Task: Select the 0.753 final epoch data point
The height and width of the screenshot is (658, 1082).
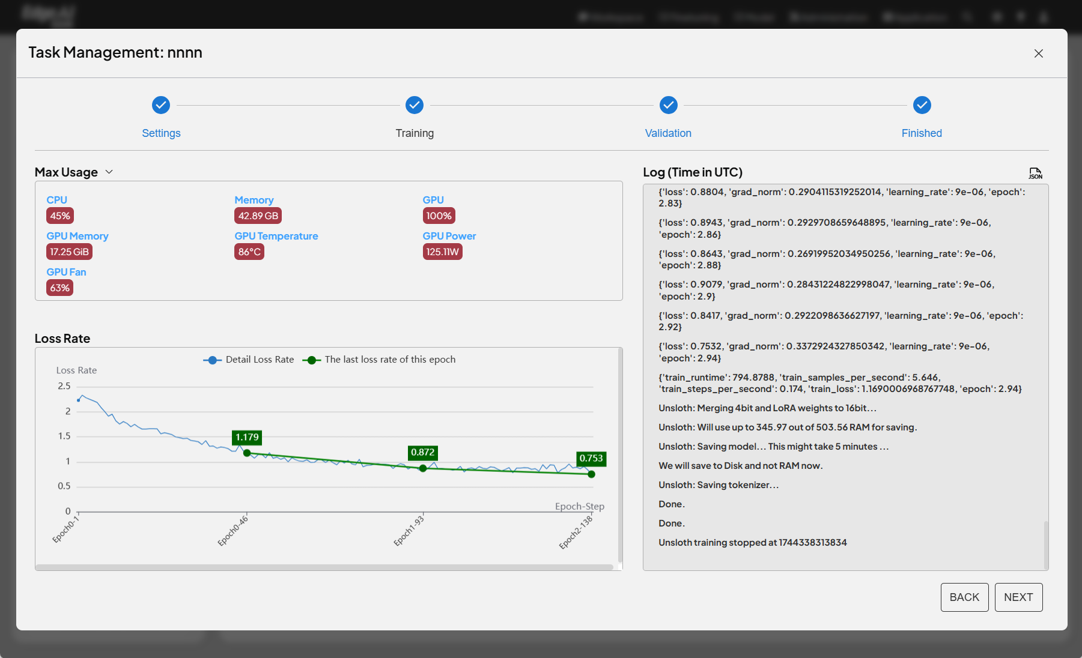Action: tap(591, 474)
